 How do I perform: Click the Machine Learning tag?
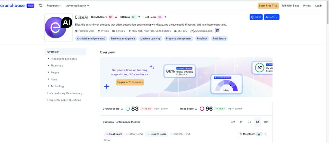[150, 38]
